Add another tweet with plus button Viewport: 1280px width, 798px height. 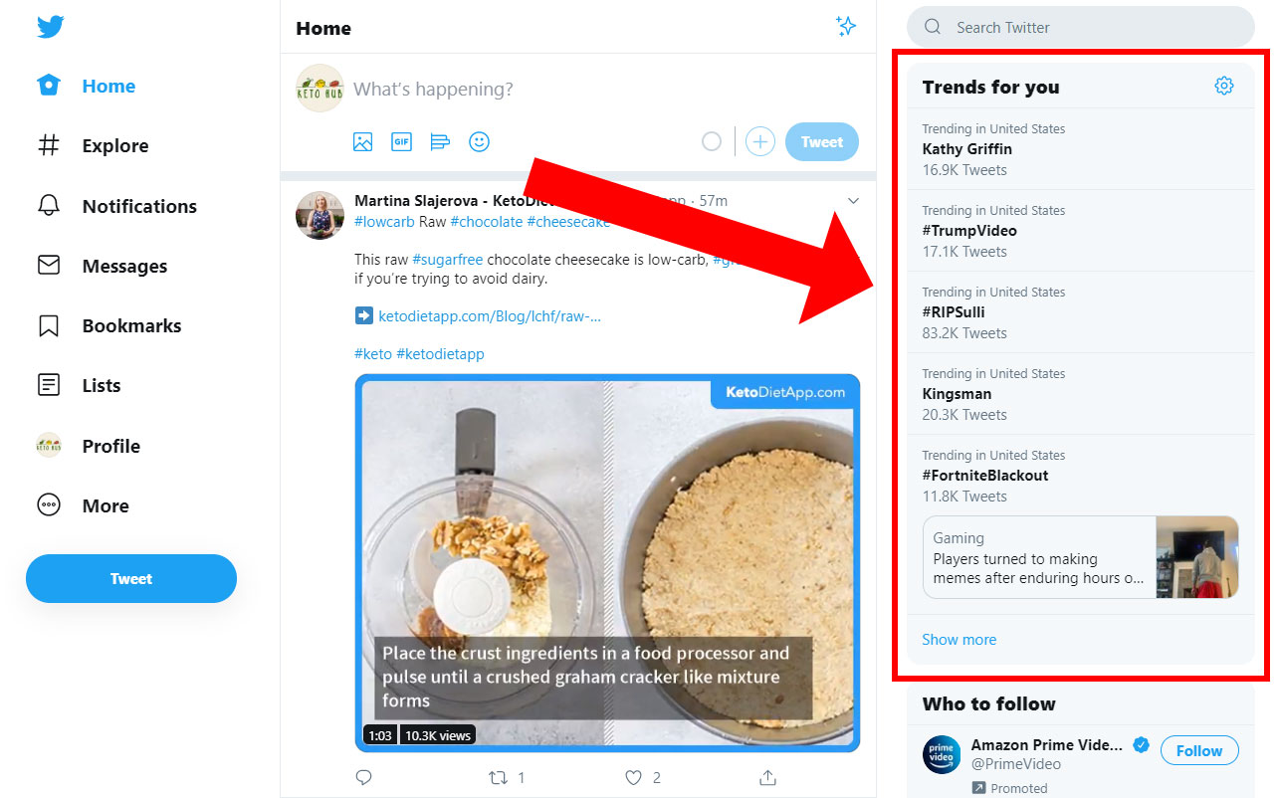pyautogui.click(x=760, y=142)
